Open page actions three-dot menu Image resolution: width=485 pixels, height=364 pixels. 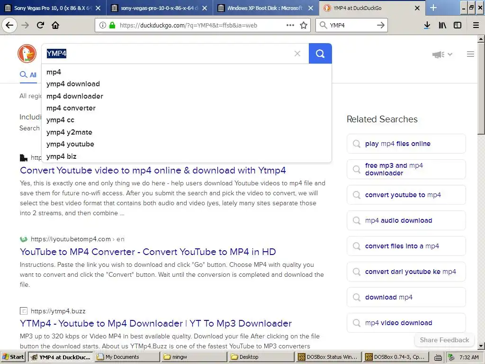click(x=290, y=25)
